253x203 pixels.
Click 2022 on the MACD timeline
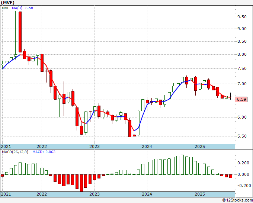tap(42, 194)
